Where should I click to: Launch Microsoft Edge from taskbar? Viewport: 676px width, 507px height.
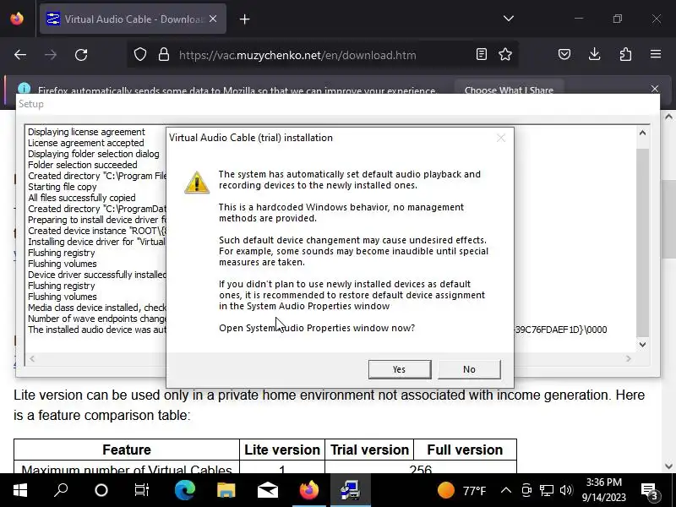[185, 490]
